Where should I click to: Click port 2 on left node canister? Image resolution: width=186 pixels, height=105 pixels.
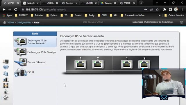click(98, 64)
